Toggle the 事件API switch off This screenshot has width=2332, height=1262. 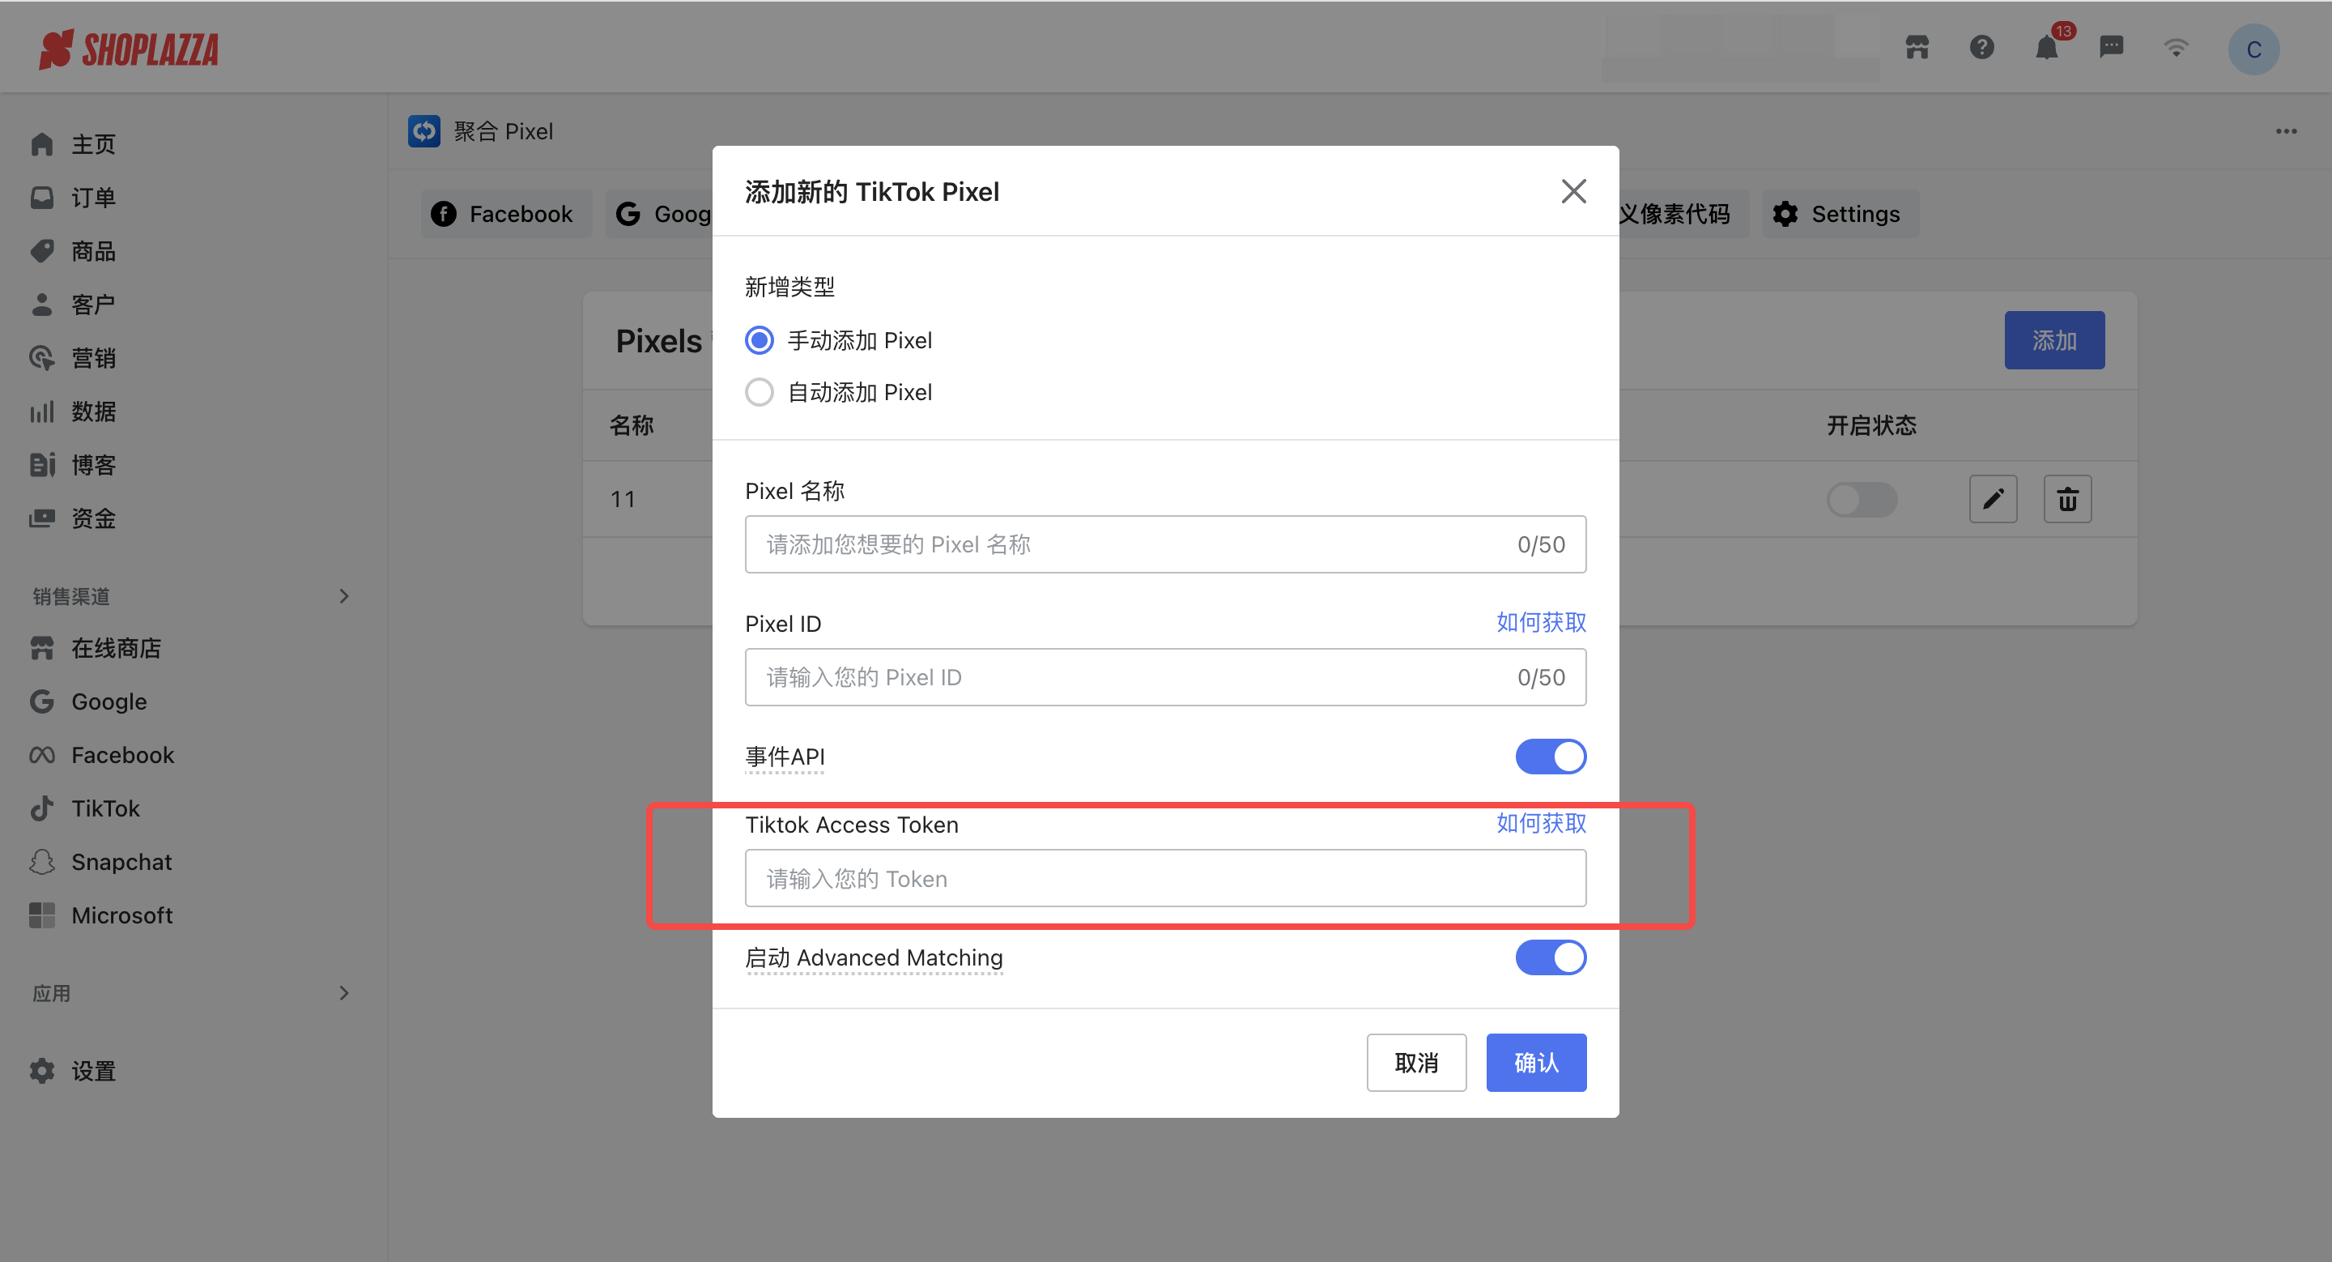coord(1550,756)
